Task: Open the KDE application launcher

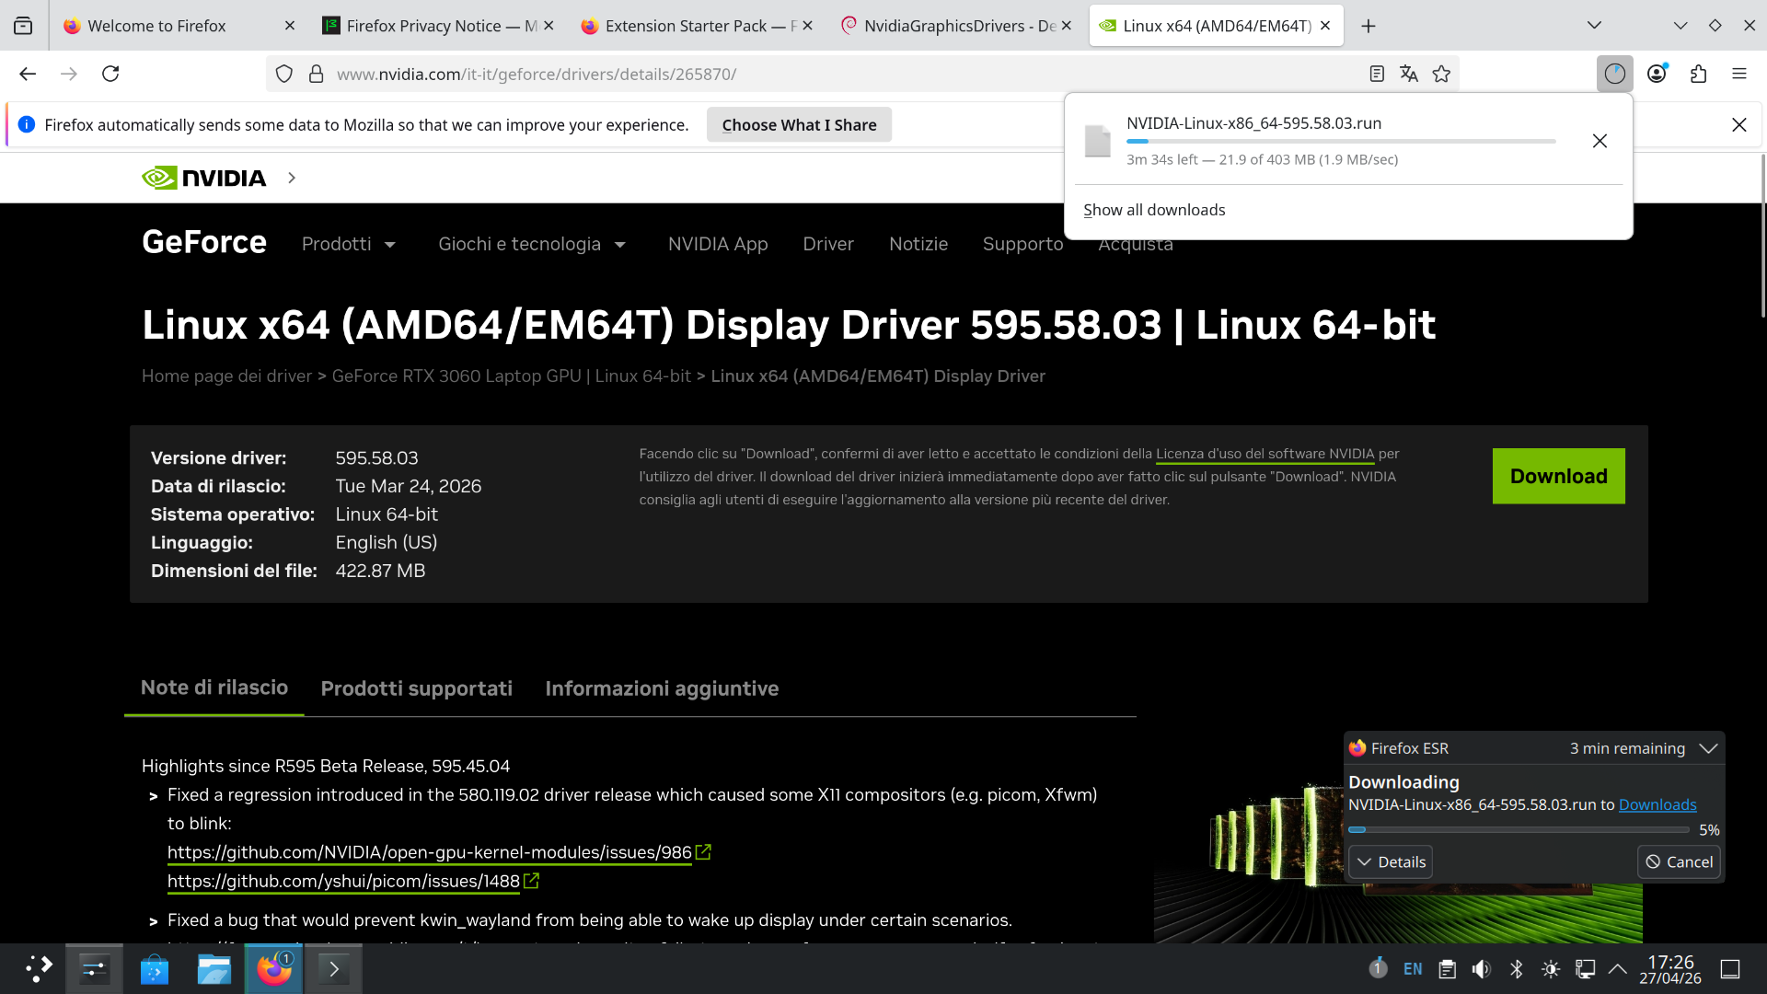Action: pos(39,968)
